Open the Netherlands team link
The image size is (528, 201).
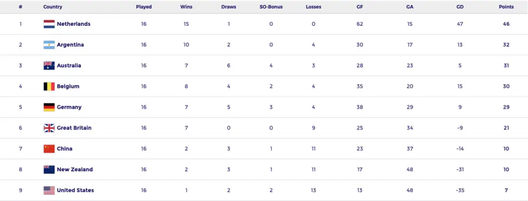click(x=74, y=24)
